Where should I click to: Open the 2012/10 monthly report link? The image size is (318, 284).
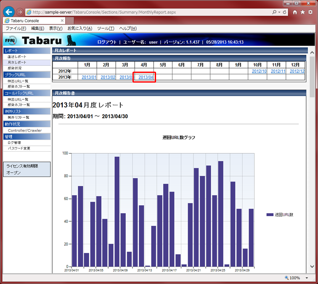[x=259, y=71]
